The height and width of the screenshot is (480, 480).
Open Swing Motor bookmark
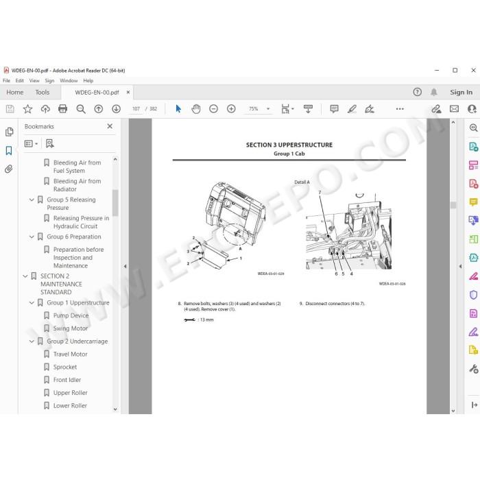pyautogui.click(x=71, y=328)
